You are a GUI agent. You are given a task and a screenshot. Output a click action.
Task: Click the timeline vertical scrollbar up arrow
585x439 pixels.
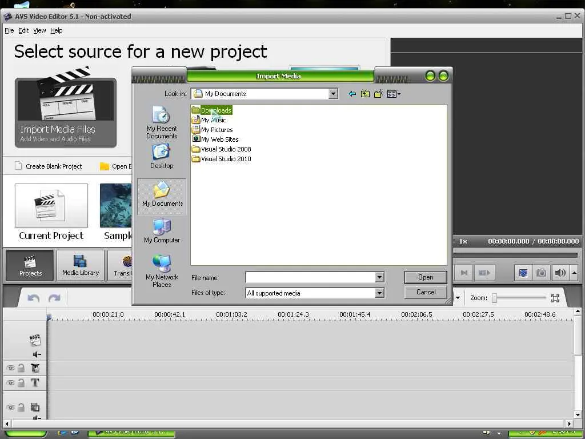(578, 311)
